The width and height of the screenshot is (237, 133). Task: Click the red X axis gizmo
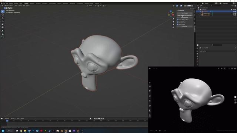coord(173,15)
